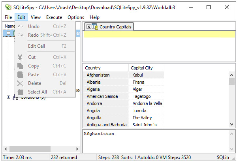Choose Redo from the Edit menu

pos(45,35)
